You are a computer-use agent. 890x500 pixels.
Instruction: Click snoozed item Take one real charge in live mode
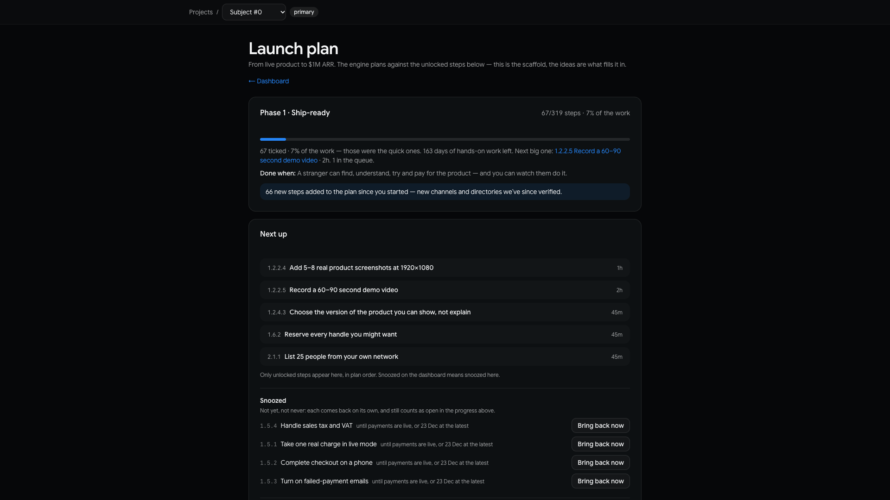pyautogui.click(x=329, y=444)
